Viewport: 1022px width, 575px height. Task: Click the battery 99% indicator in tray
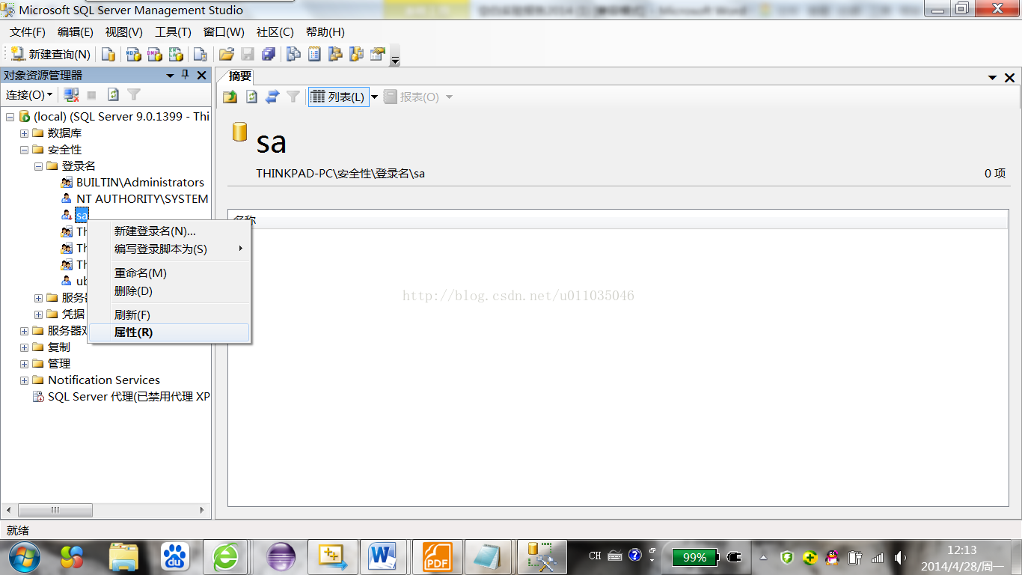click(694, 557)
